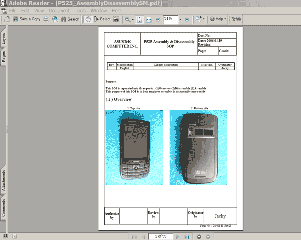Activate the Select text tool
The image size is (301, 240).
pyautogui.click(x=102, y=19)
